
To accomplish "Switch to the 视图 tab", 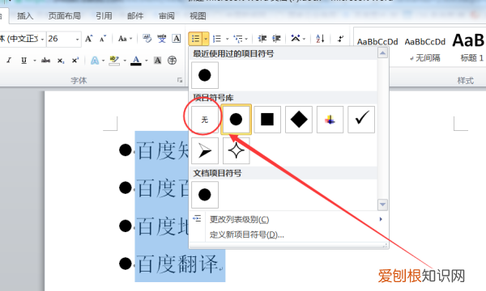I will (x=198, y=16).
